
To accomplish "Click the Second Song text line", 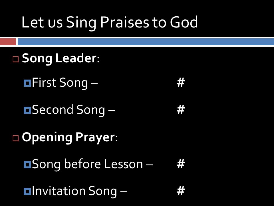I will click(73, 110).
